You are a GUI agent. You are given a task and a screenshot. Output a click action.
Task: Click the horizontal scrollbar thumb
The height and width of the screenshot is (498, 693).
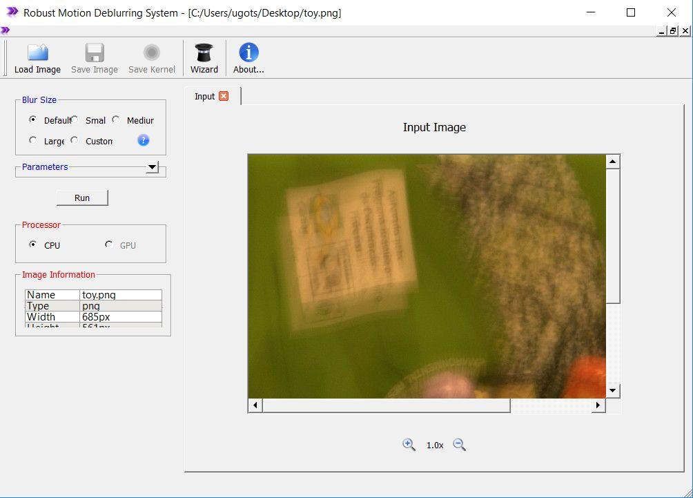click(x=387, y=405)
